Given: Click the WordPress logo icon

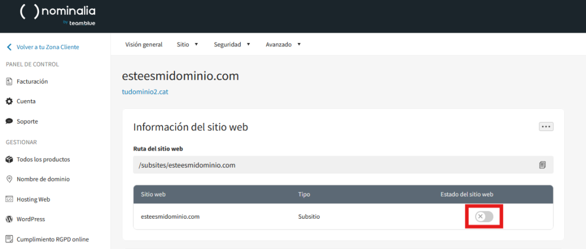Looking at the screenshot, I should pos(9,219).
